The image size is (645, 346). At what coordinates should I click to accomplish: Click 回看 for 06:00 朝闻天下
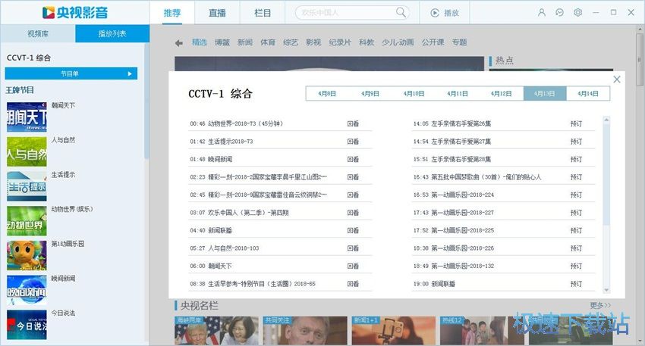[353, 266]
